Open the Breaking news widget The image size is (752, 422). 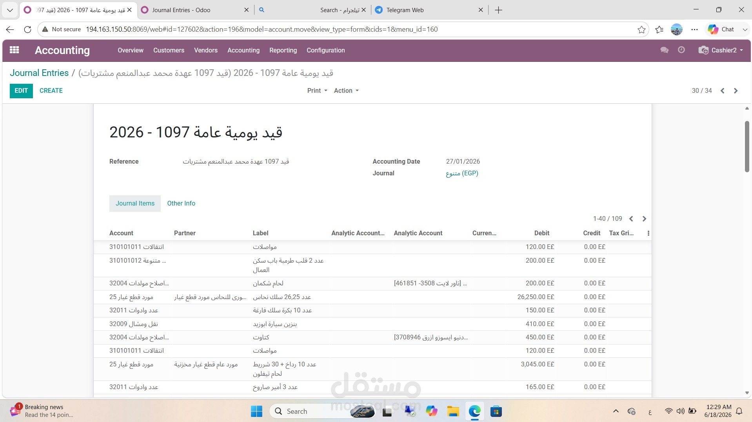[x=41, y=411]
